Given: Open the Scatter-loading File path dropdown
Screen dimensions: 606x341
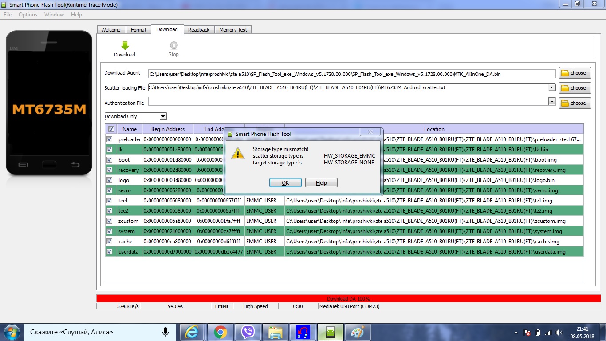Looking at the screenshot, I should point(552,87).
